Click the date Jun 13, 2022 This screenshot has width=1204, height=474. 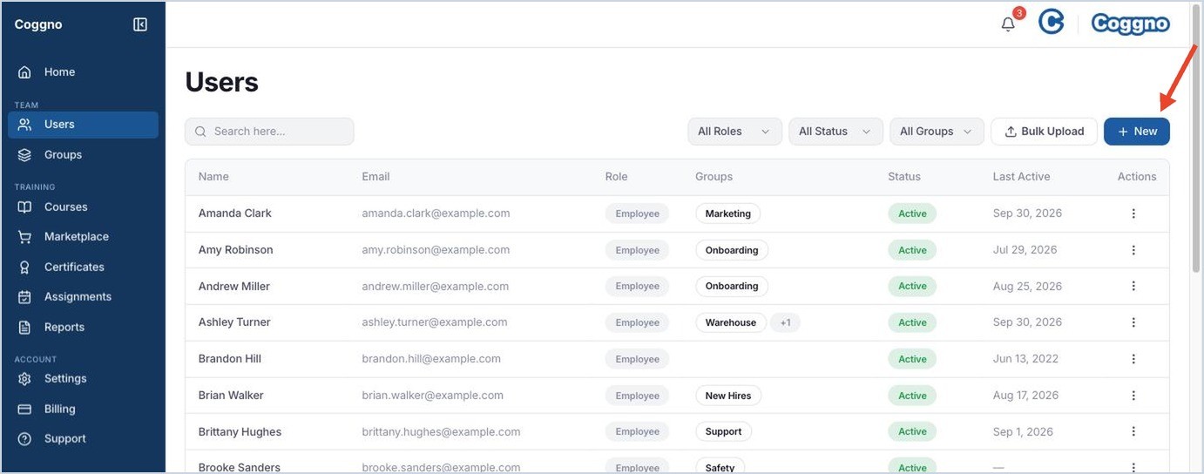[1025, 359]
